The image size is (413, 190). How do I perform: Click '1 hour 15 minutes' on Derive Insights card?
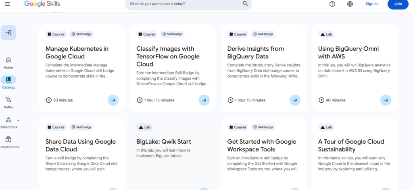click(x=250, y=100)
